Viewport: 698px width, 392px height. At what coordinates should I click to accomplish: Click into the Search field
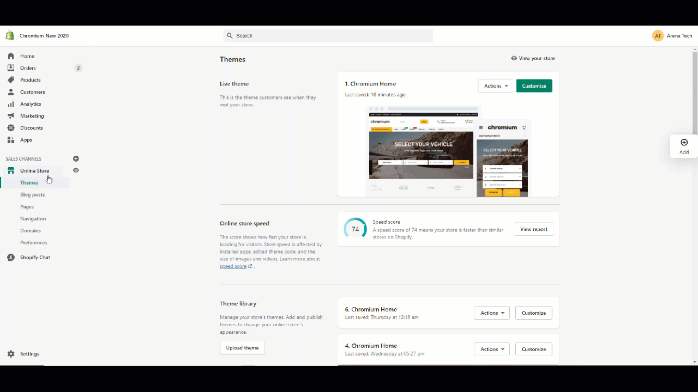[x=328, y=35]
